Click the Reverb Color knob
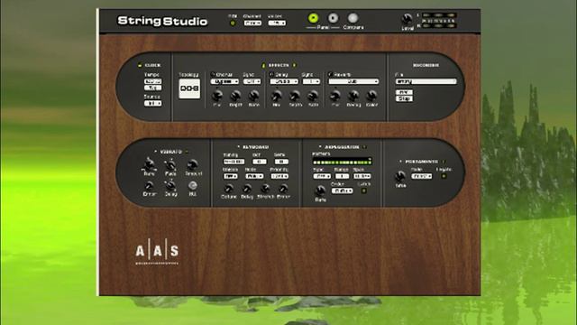The width and height of the screenshot is (577, 325). pyautogui.click(x=371, y=97)
